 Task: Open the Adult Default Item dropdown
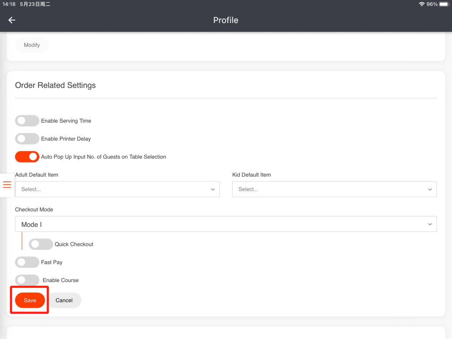(x=117, y=189)
